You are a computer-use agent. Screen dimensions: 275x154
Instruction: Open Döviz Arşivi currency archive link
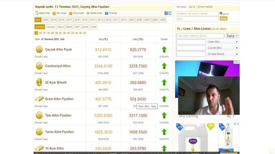[x=76, y=13]
